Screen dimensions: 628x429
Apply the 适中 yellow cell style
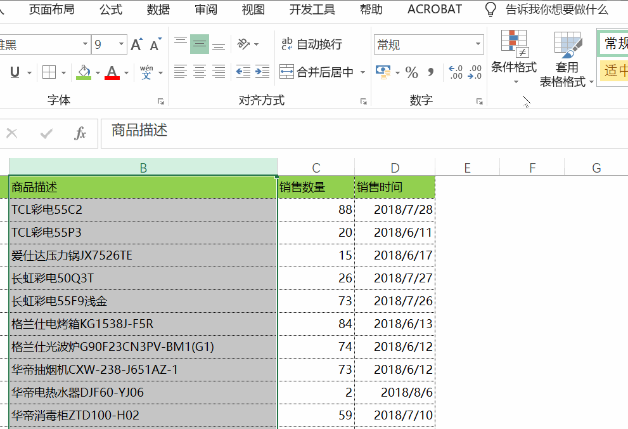point(613,70)
